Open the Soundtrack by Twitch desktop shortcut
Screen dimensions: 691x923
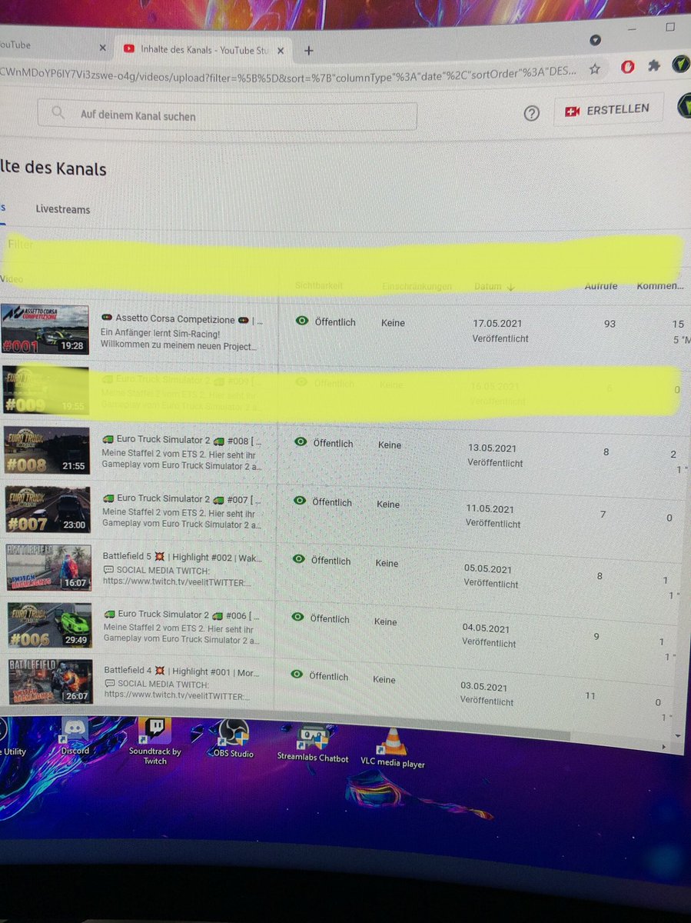155,741
